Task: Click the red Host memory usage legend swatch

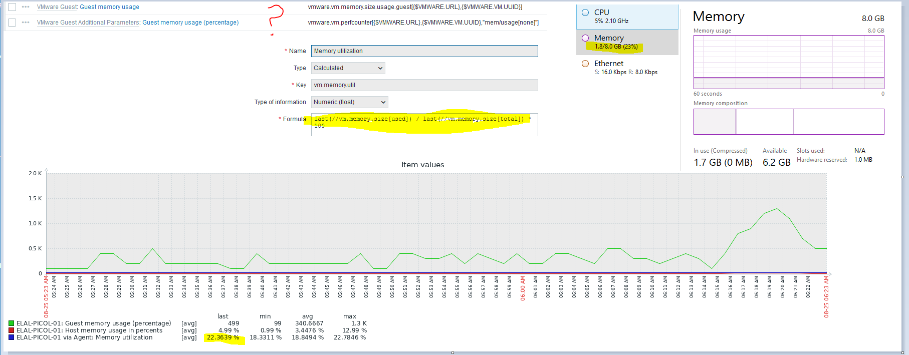Action: coord(12,330)
